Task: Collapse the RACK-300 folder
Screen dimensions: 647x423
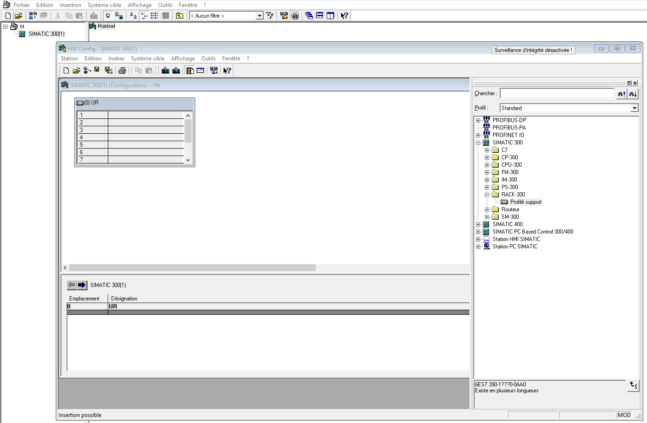Action: (487, 195)
